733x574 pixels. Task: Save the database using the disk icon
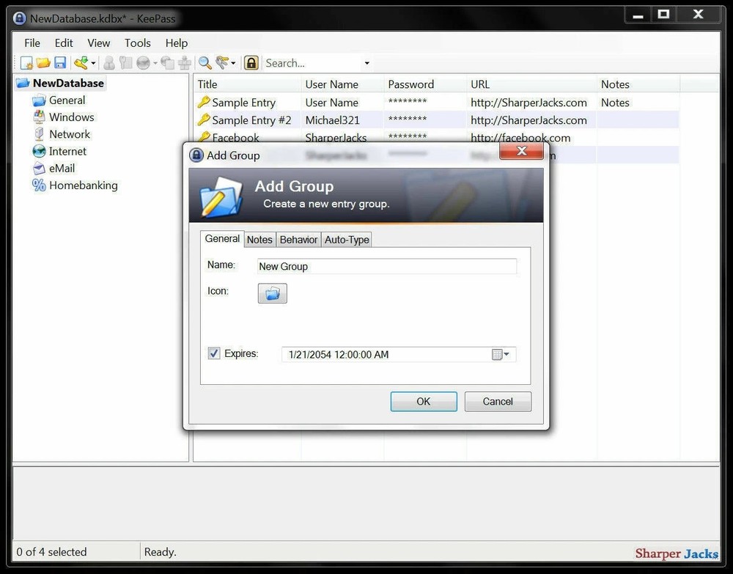(x=60, y=62)
